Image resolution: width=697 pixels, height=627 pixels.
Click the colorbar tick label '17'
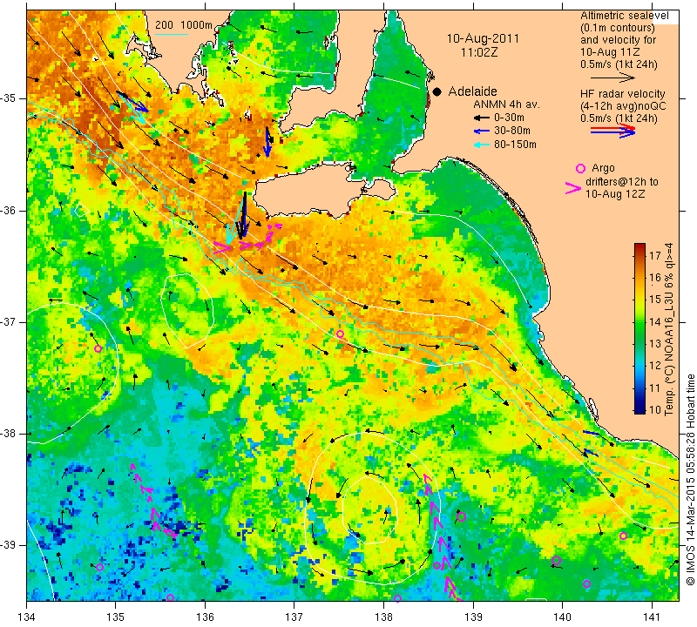[655, 255]
